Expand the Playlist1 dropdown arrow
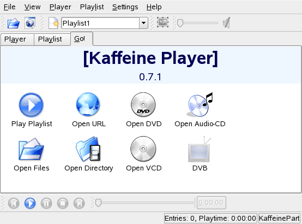The width and height of the screenshot is (302, 224). (x=143, y=23)
